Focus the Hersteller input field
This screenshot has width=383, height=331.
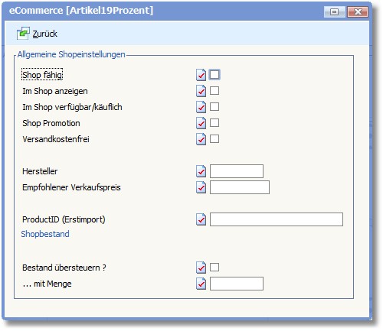pos(237,171)
